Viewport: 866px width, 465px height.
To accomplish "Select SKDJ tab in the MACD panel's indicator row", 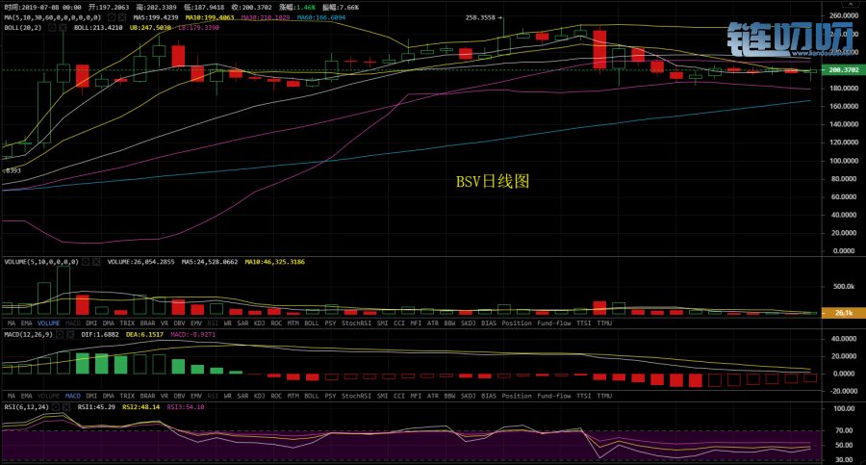I will point(468,396).
